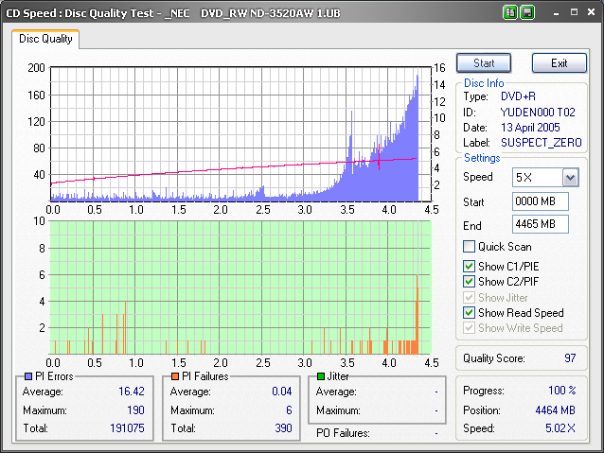
Task: Click the End position field 4465 MB
Action: click(x=540, y=224)
